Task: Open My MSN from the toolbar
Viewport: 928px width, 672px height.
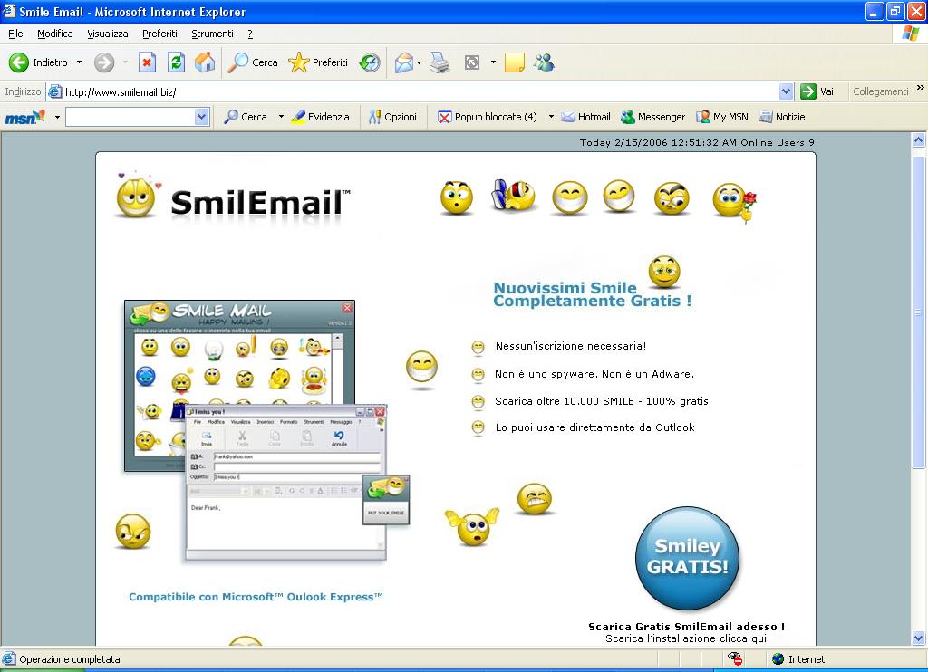Action: (x=722, y=117)
